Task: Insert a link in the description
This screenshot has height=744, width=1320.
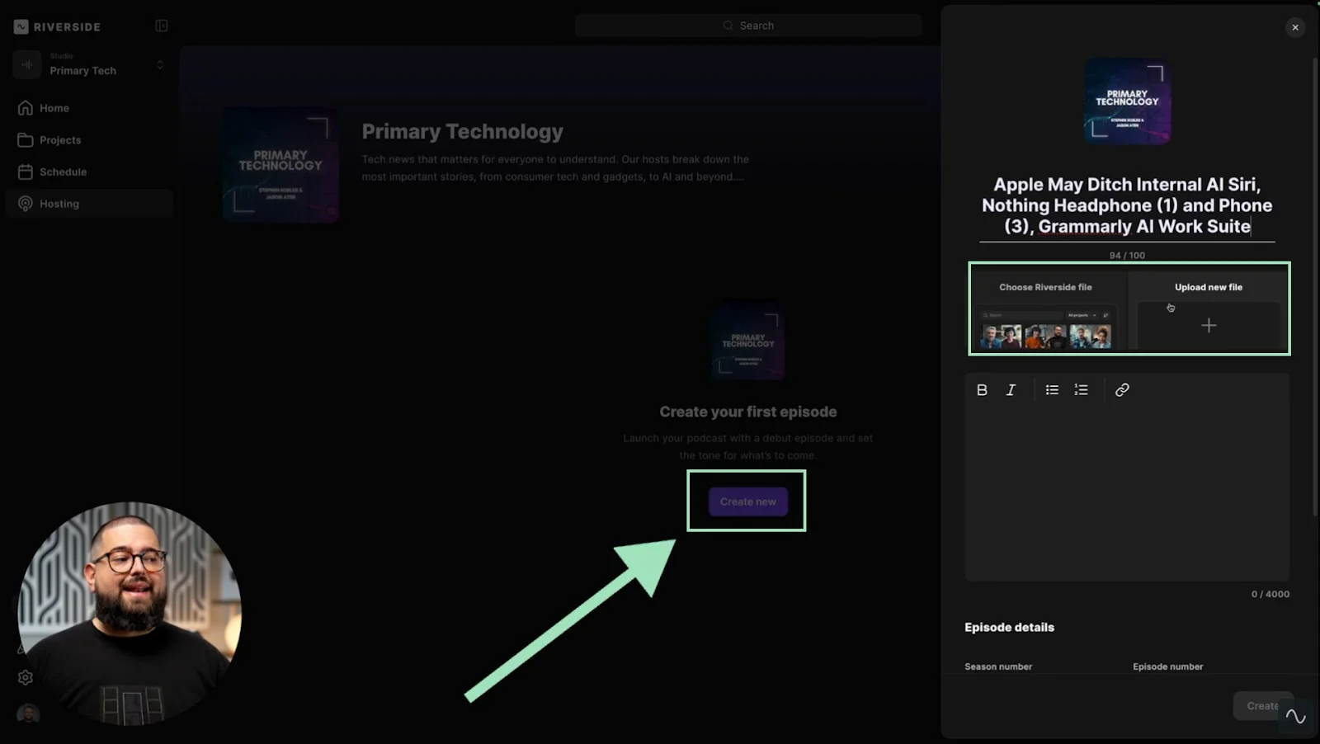Action: 1122,390
